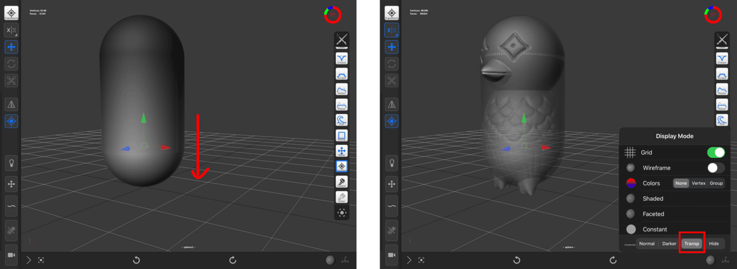Select Polish brush in right screenshot
The width and height of the screenshot is (737, 269).
click(x=722, y=90)
